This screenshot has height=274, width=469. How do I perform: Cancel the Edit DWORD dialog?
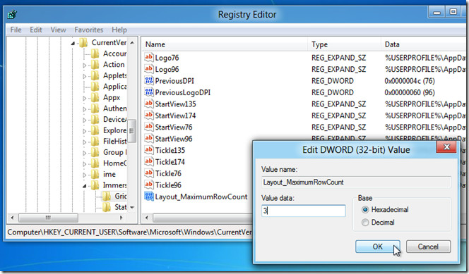(x=428, y=247)
